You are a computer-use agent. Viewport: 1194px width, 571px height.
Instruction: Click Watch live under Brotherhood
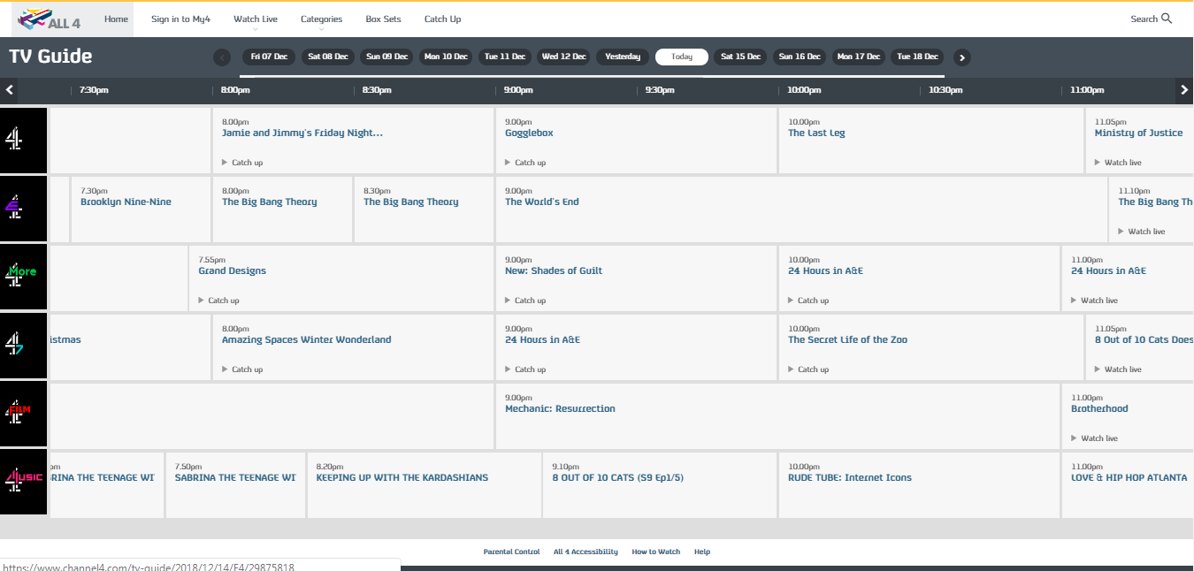(1094, 438)
